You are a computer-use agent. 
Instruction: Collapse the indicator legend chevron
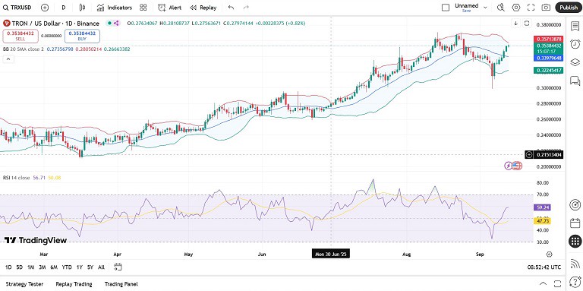(8, 59)
